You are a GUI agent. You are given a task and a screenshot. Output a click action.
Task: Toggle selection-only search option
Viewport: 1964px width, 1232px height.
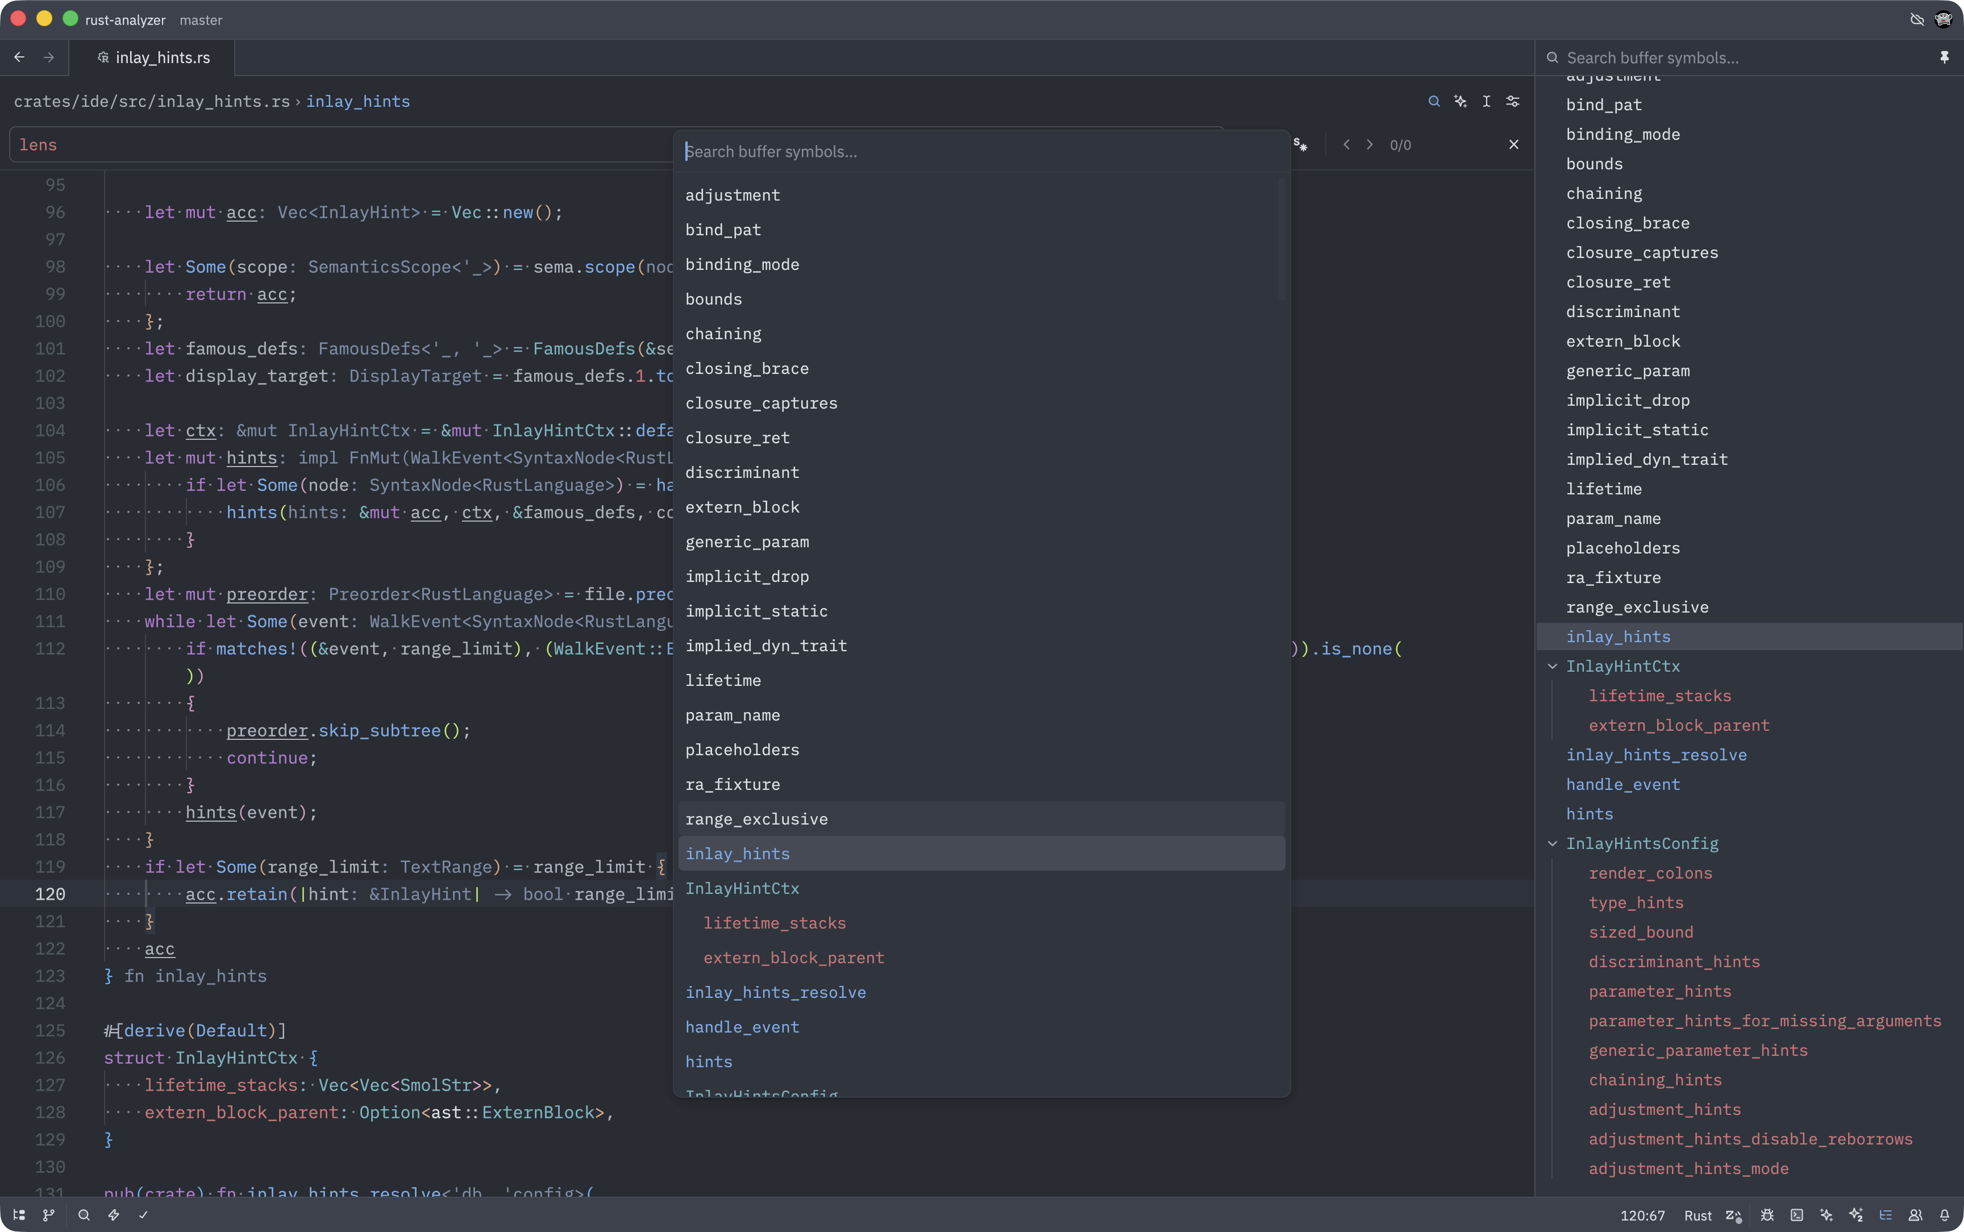[x=1300, y=144]
